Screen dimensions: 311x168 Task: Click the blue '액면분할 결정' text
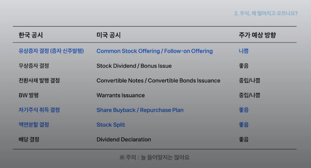pyautogui.click(x=34, y=125)
